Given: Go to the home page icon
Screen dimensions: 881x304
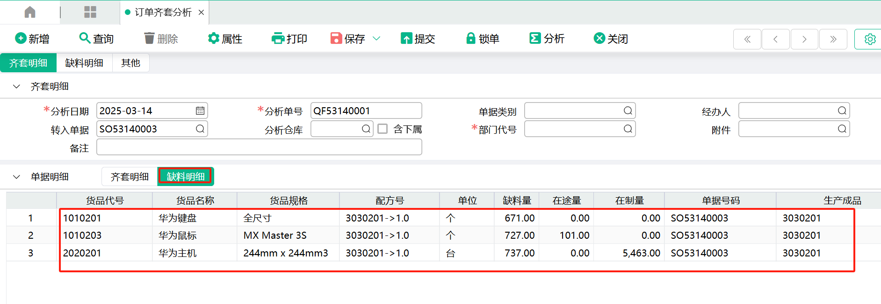Looking at the screenshot, I should click(x=30, y=12).
